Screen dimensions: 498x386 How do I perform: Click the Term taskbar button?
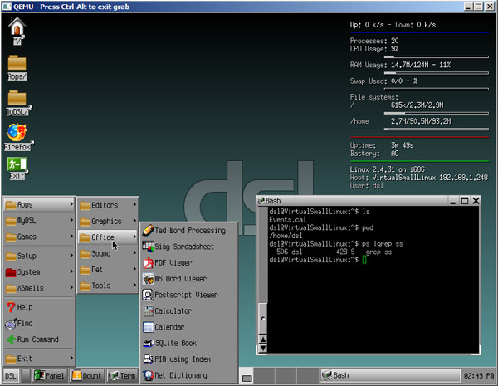tap(122, 375)
